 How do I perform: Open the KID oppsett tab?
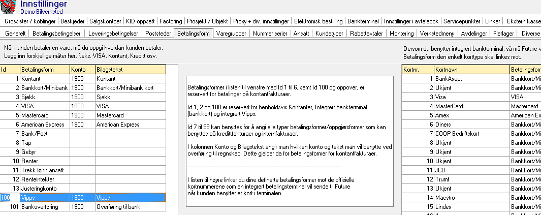(140, 21)
